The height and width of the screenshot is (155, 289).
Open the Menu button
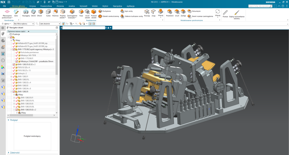tap(6, 24)
